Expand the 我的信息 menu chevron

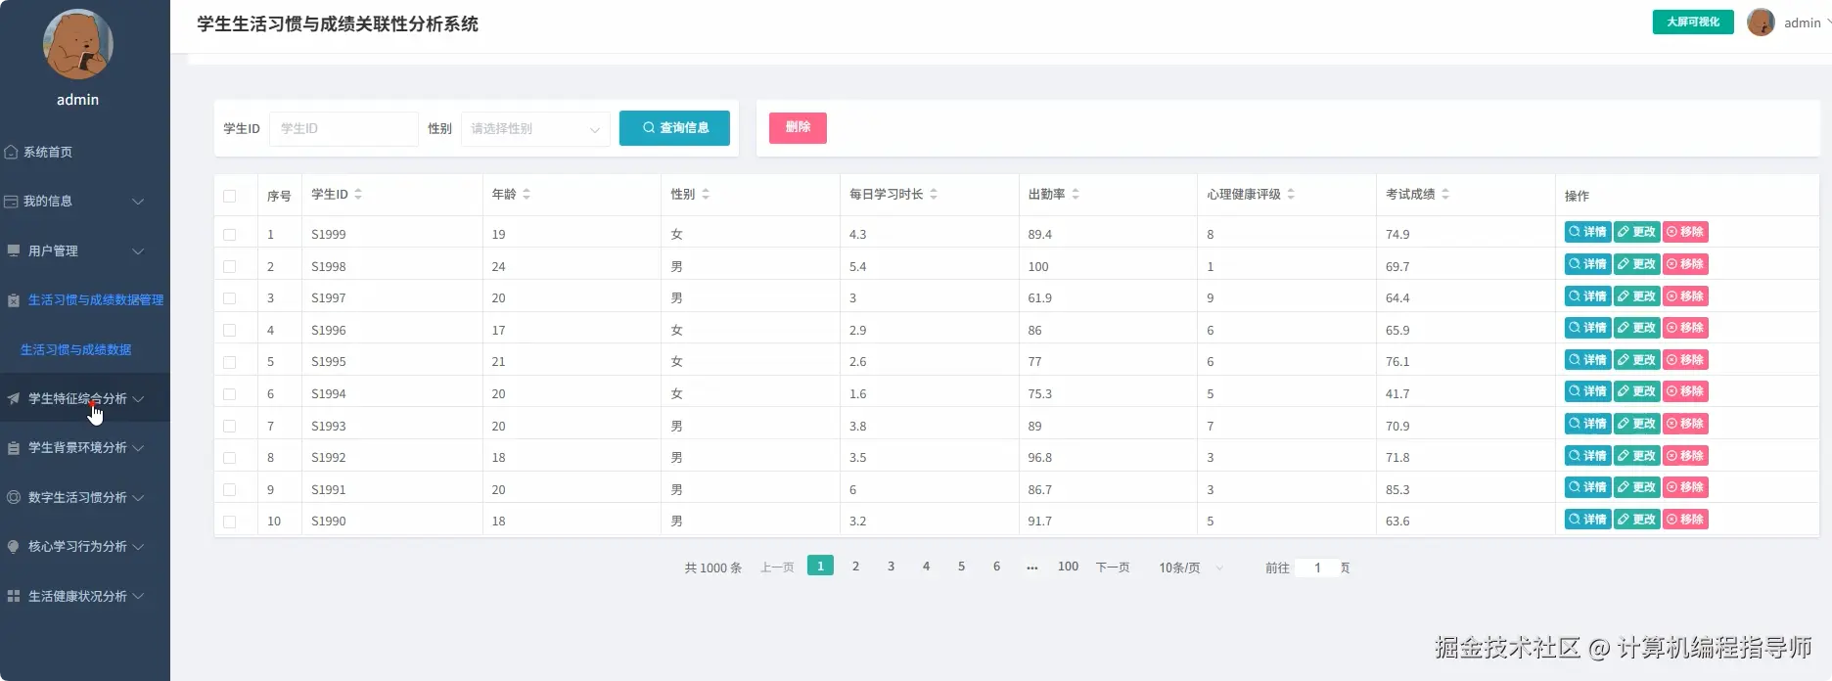(138, 202)
